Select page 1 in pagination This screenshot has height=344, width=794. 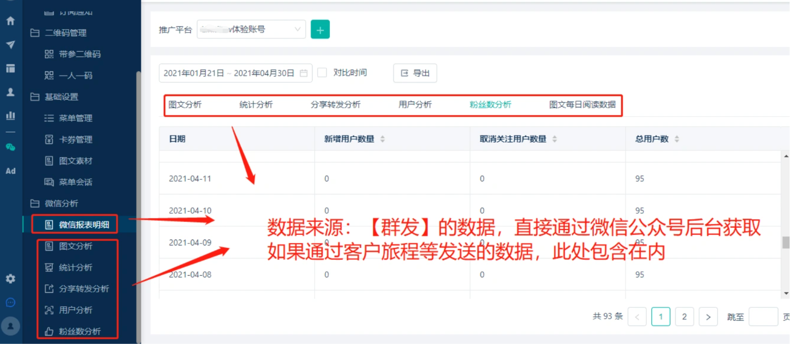[x=661, y=316]
